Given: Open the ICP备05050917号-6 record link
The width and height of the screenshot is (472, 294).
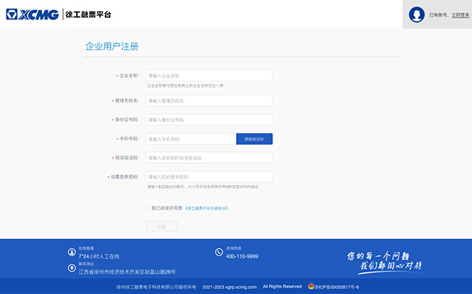Looking at the screenshot, I should (336, 287).
